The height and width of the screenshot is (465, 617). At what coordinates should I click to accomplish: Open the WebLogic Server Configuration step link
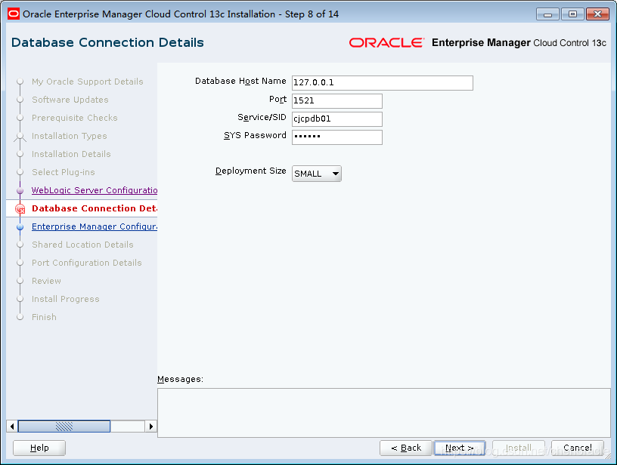95,190
